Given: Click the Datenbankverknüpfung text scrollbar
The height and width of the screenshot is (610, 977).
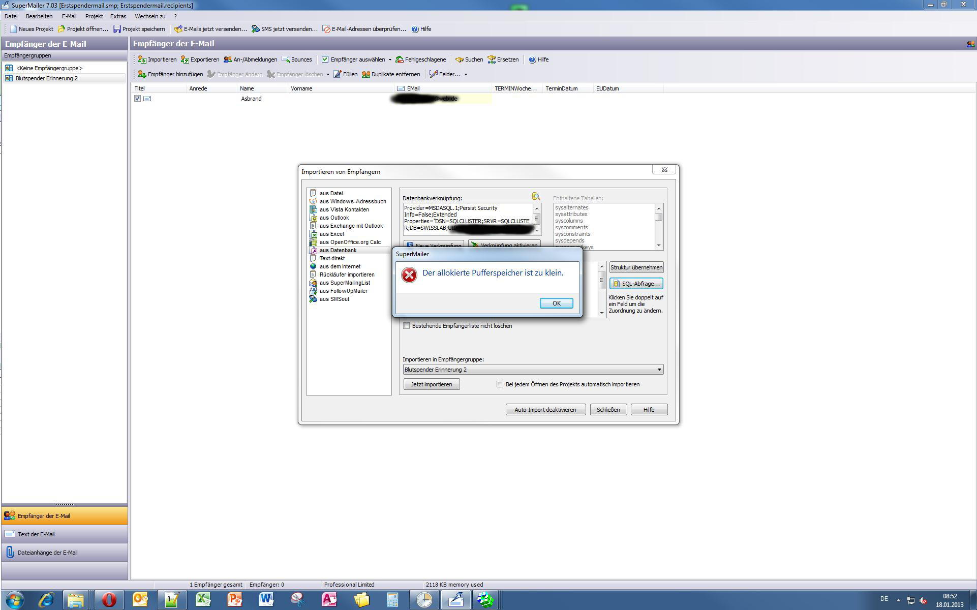Looking at the screenshot, I should [x=536, y=220].
